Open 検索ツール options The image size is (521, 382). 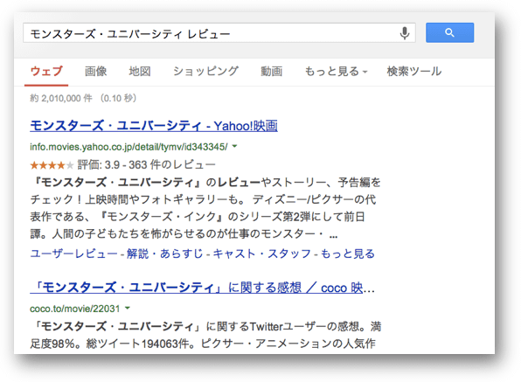[414, 71]
